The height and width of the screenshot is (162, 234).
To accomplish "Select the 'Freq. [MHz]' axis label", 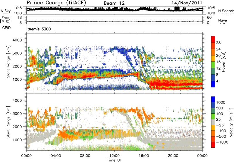I will click(x=6, y=20).
